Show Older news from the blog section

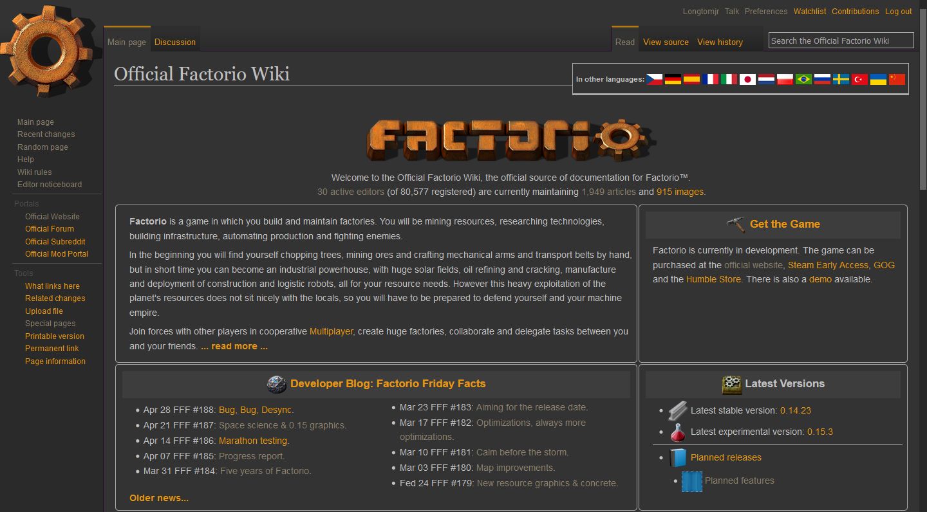click(x=159, y=497)
